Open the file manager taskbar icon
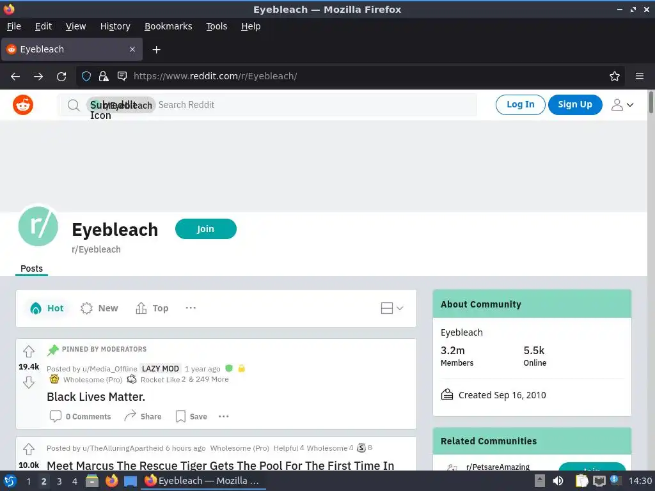Screen dimensions: 655x491 [92, 481]
